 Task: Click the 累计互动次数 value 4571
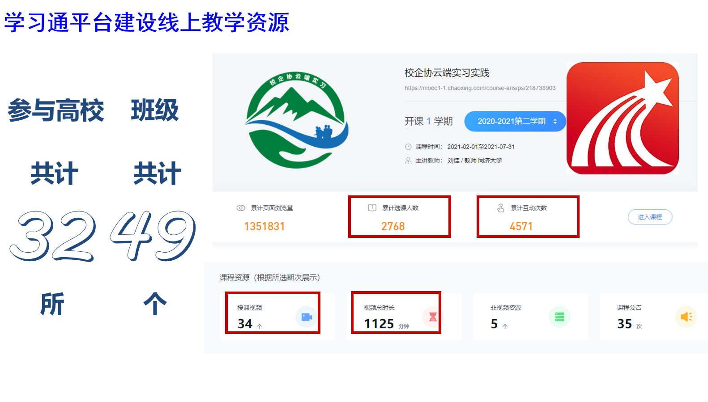coord(521,227)
